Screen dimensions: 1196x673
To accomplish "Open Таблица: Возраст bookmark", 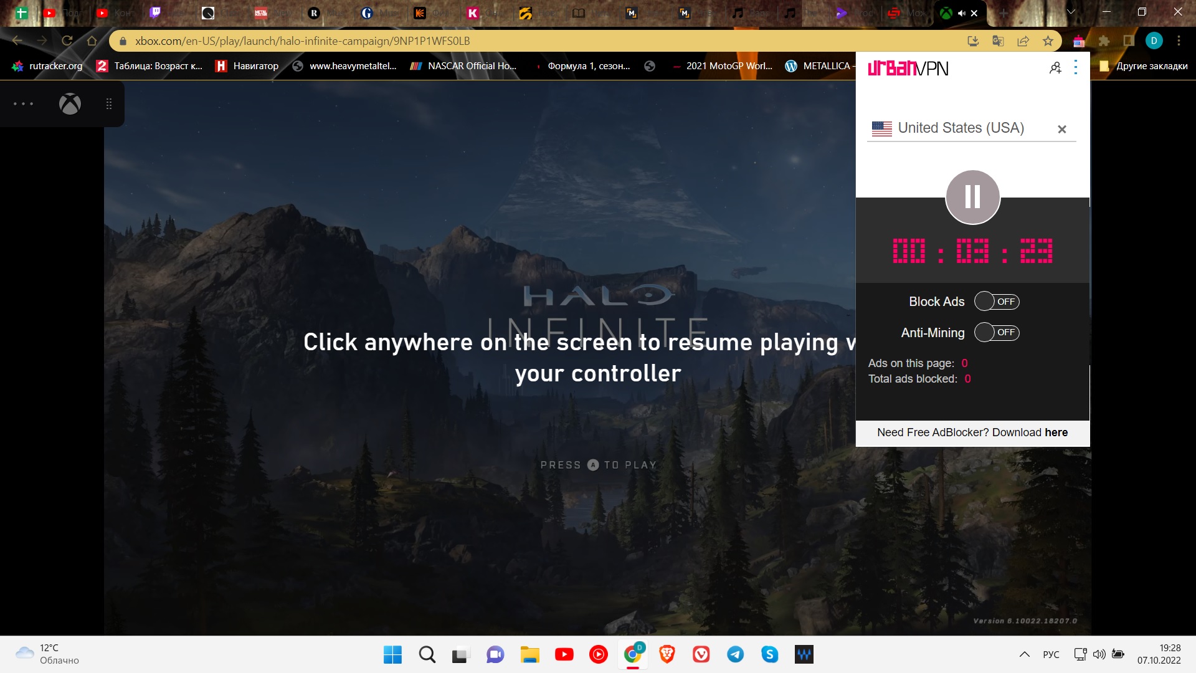I will (x=149, y=66).
